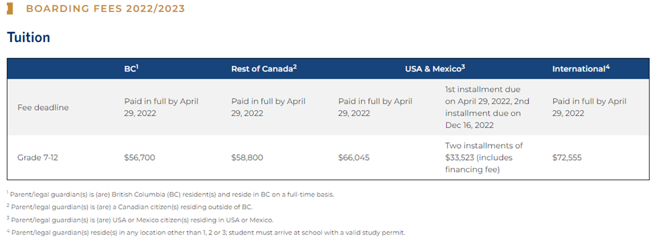Click the Rest of Canada column header

point(264,69)
